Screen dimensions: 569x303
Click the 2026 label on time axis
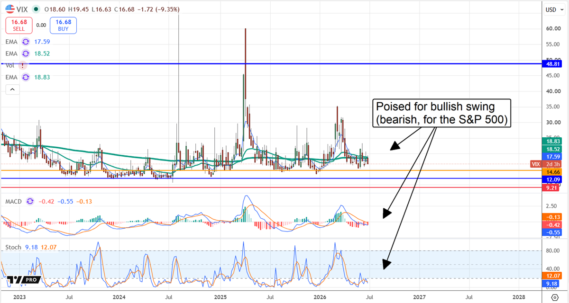click(320, 297)
